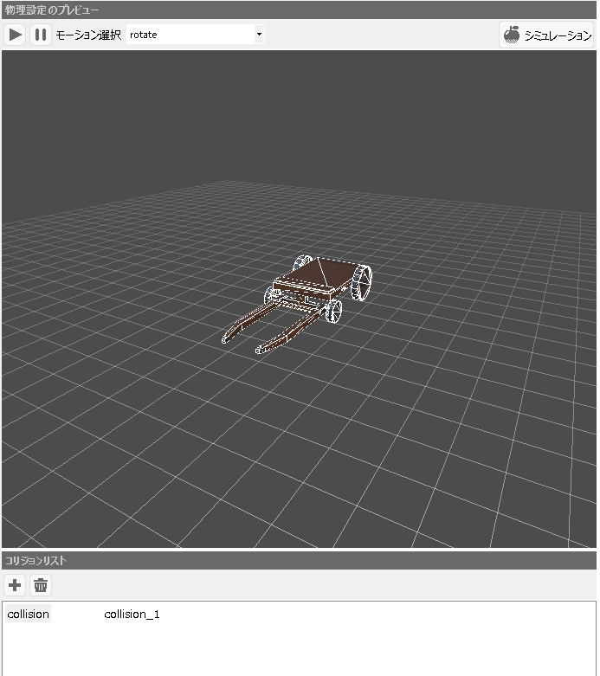Viewport: 600px width, 676px height.
Task: Pause the motion playback
Action: [41, 35]
